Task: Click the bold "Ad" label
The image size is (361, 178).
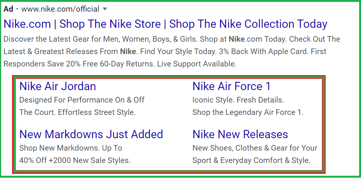Action: (9, 9)
